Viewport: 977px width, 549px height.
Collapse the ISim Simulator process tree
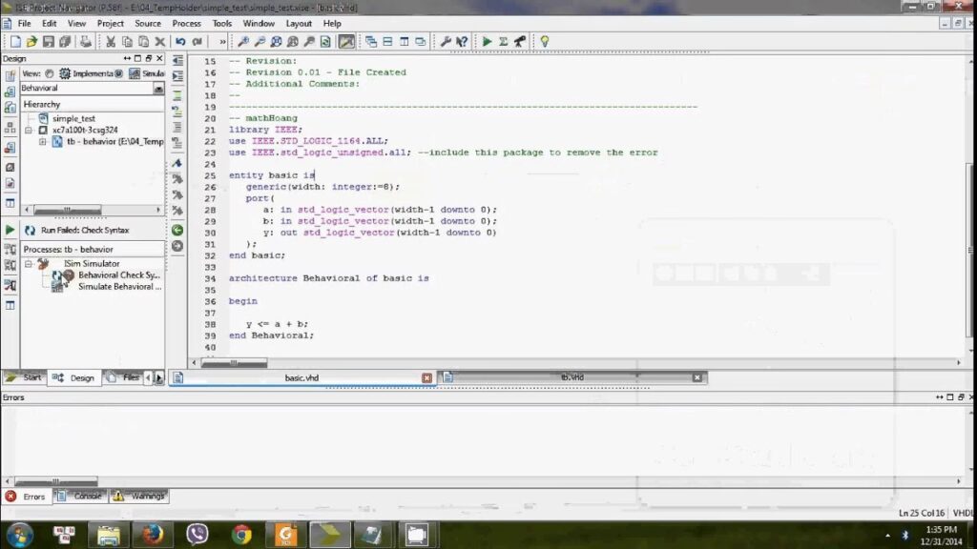coord(29,264)
